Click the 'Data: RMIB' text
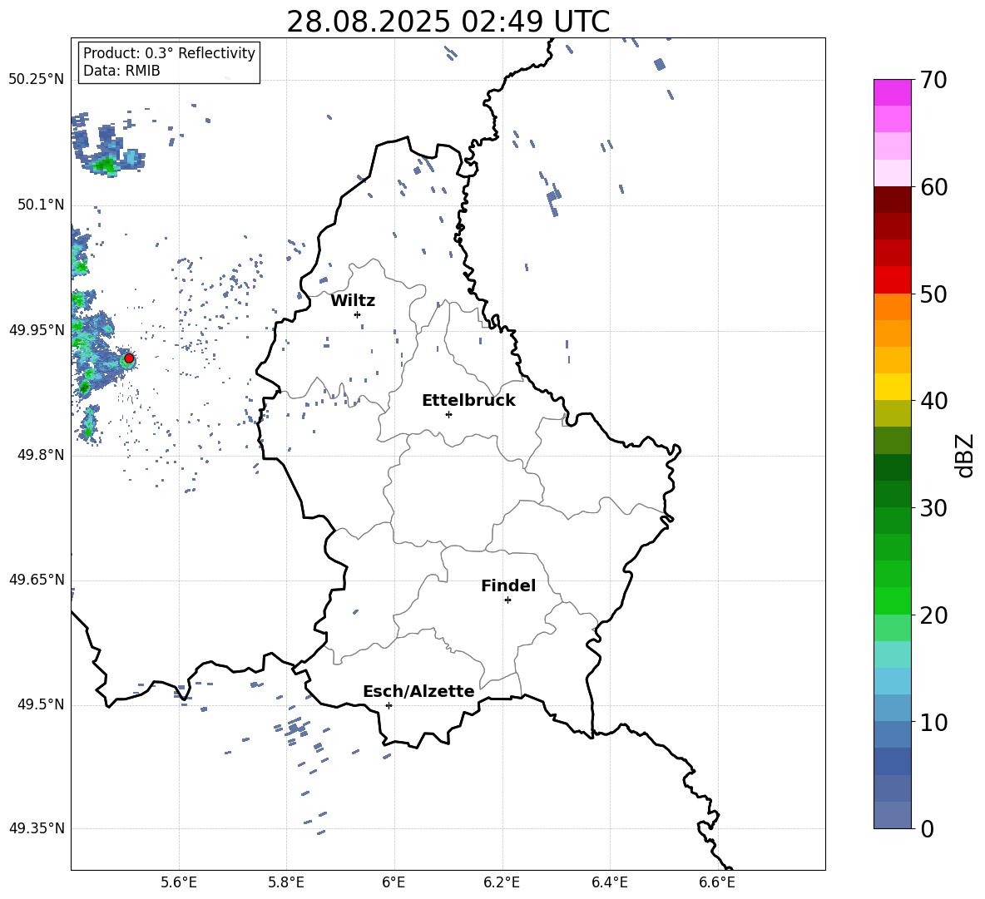 pos(121,71)
